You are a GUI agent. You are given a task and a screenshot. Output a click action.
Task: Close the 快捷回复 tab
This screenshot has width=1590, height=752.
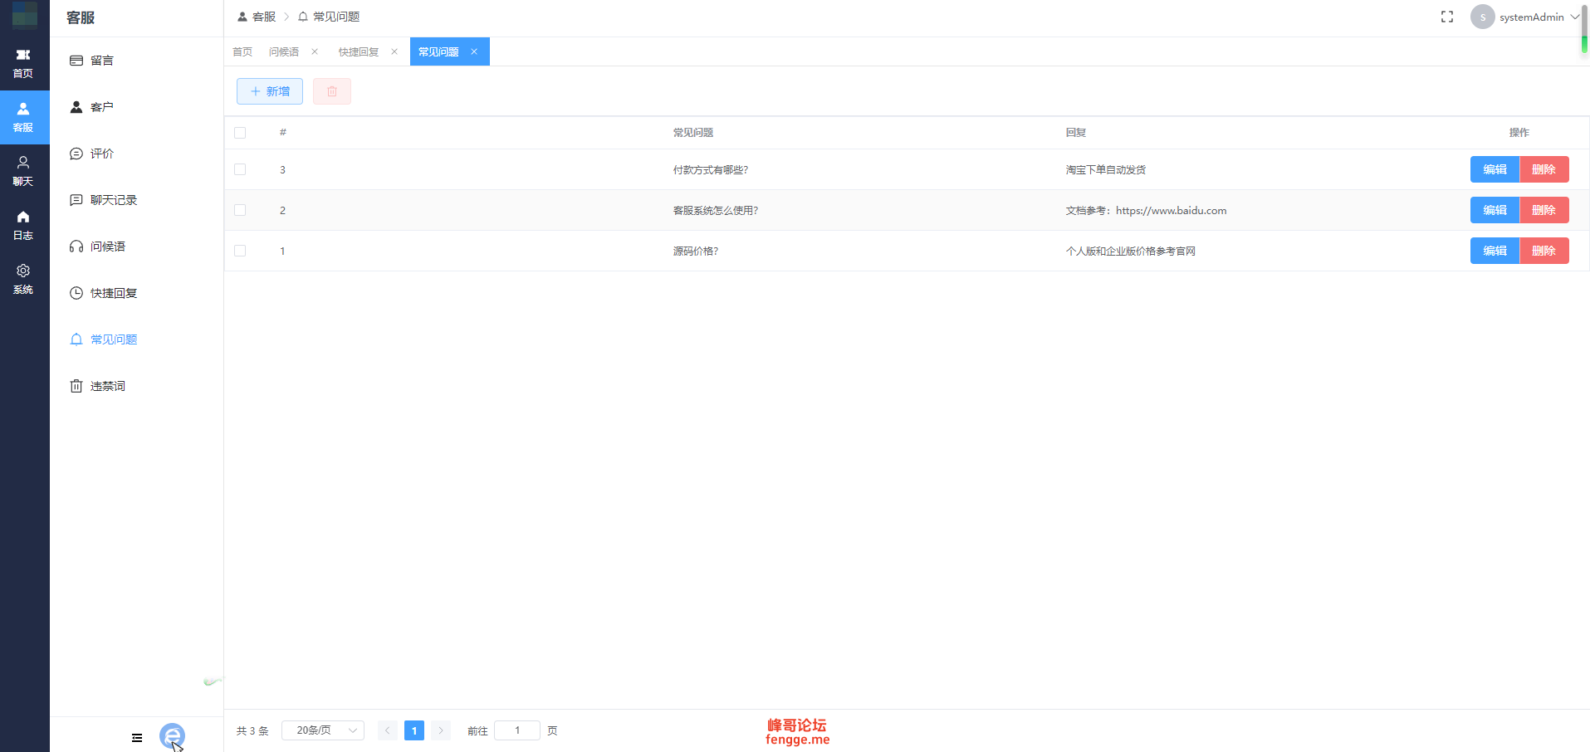pos(394,51)
